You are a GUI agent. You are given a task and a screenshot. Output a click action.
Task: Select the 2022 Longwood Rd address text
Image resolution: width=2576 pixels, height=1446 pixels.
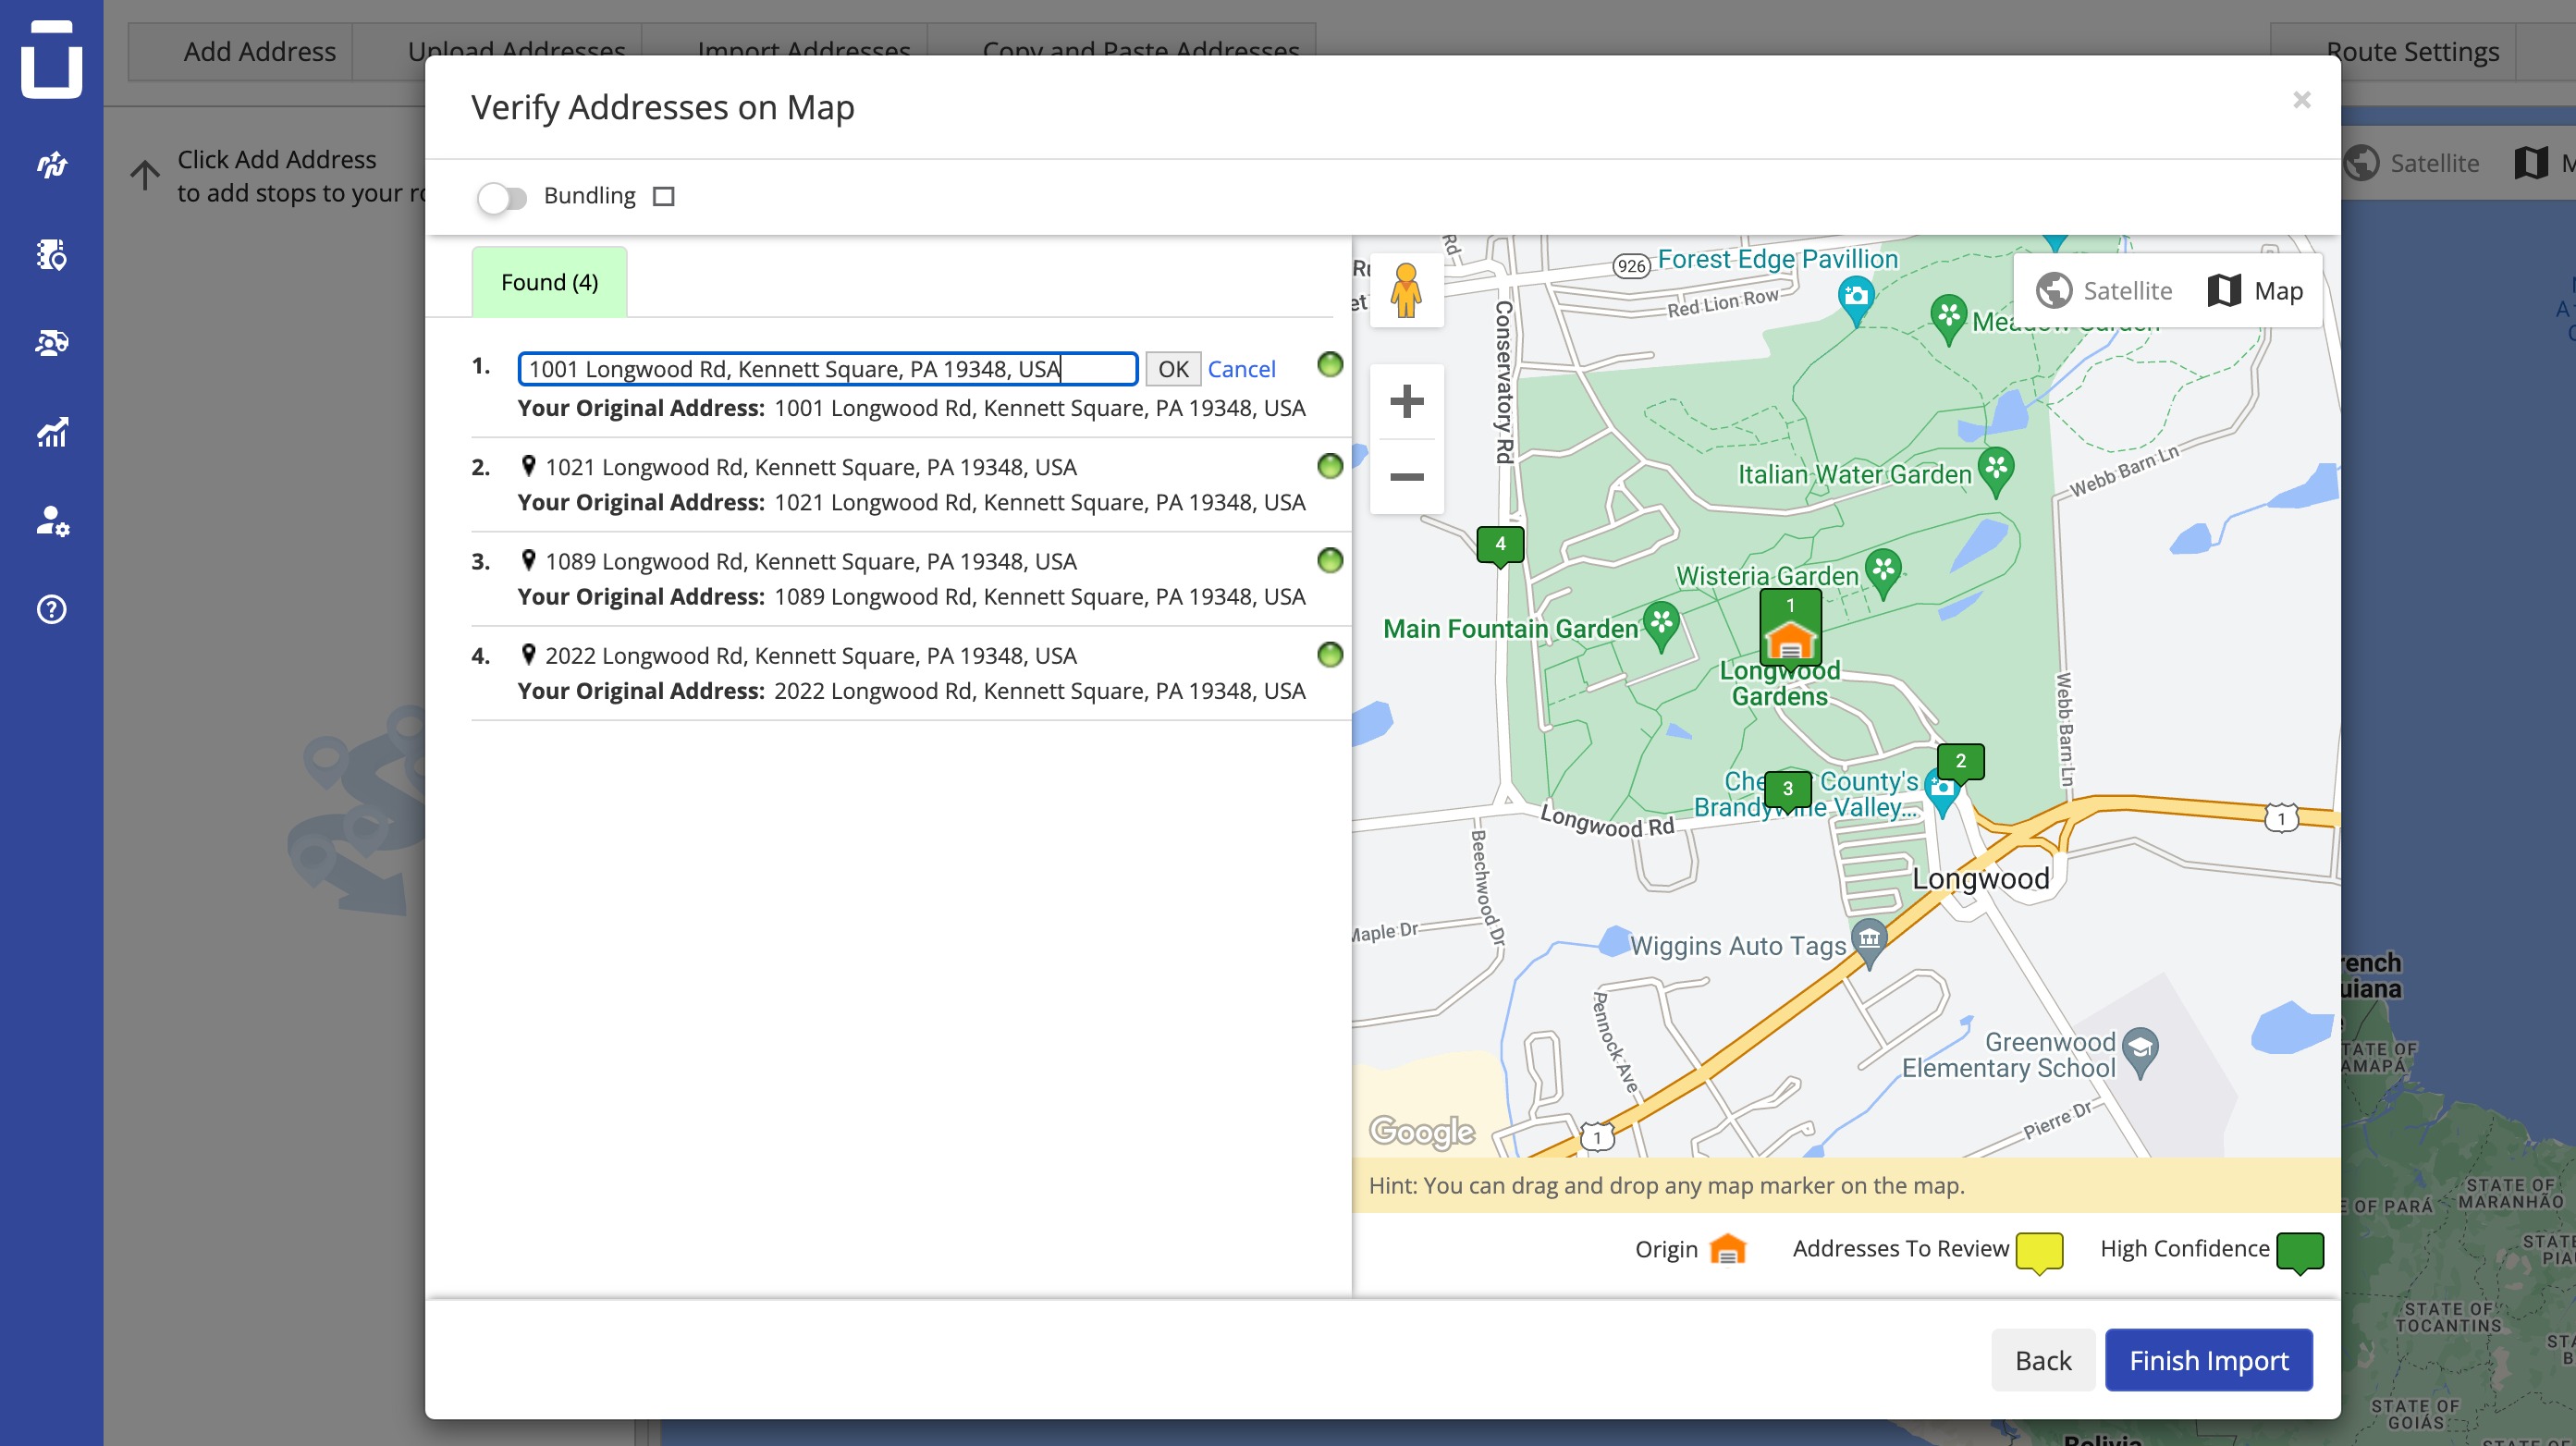[x=810, y=655]
